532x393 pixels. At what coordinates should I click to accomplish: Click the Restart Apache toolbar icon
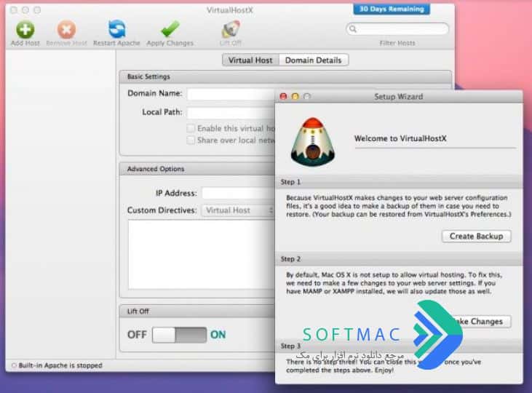tap(116, 29)
